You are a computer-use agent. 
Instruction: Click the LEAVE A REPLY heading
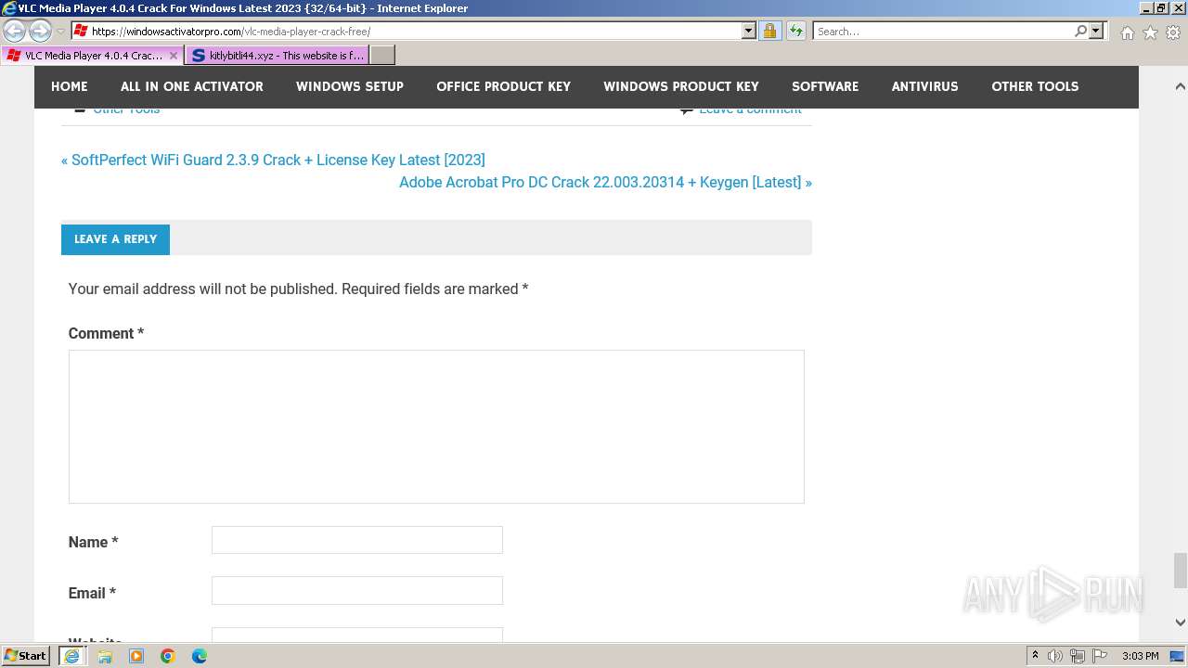(115, 239)
